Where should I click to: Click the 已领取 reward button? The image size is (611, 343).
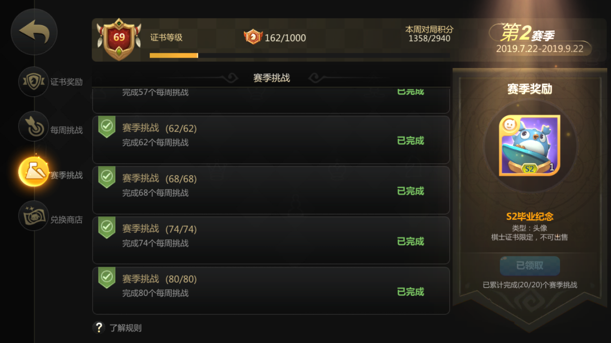pos(530,266)
